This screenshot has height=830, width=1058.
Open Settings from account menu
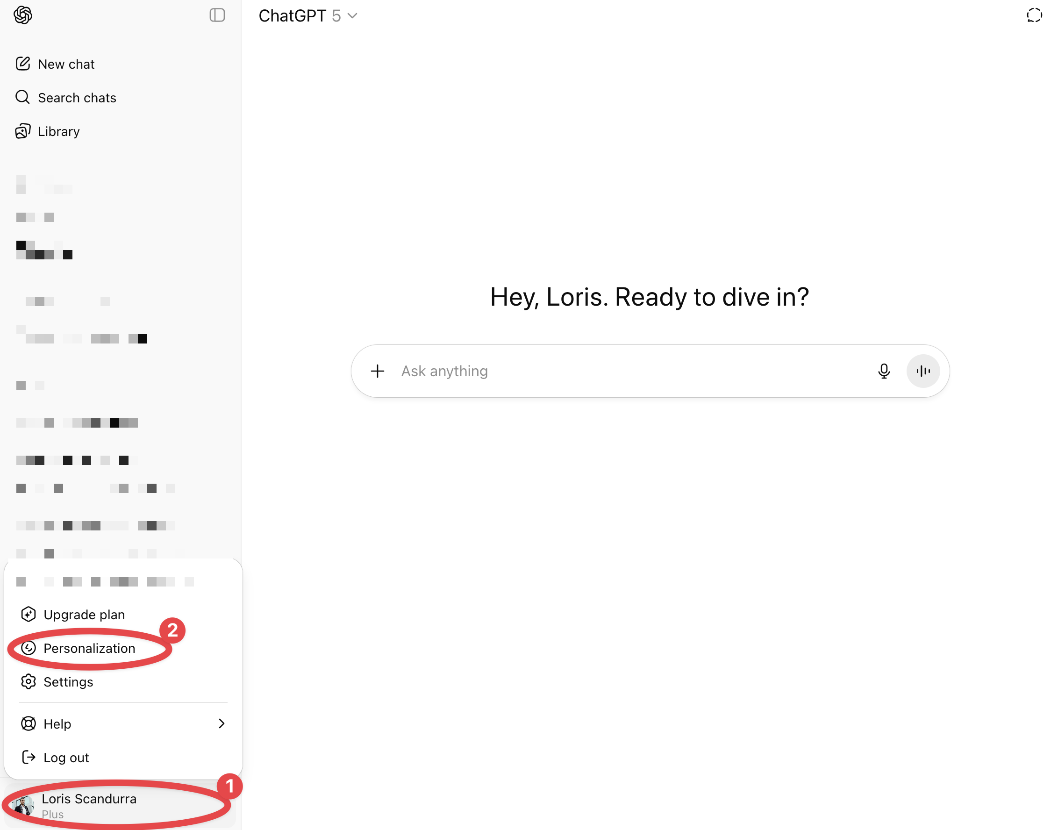pos(123,681)
